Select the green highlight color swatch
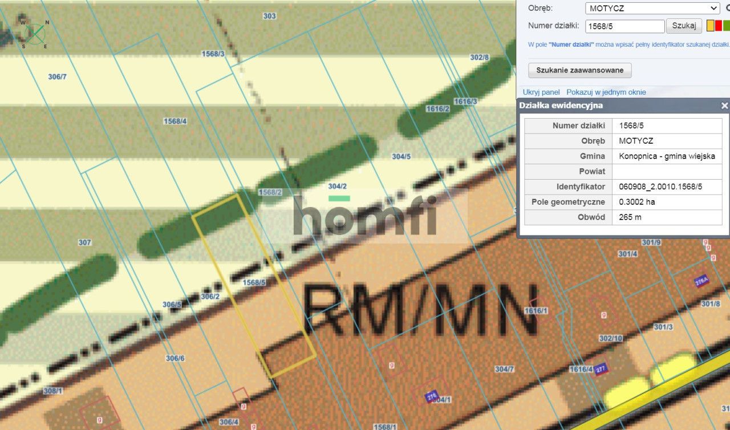 pos(727,26)
